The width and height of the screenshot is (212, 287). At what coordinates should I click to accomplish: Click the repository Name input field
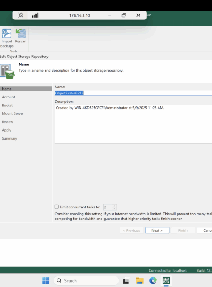coord(133,93)
